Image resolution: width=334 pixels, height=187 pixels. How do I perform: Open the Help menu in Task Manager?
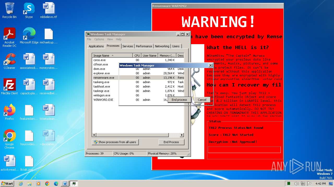[119, 39]
